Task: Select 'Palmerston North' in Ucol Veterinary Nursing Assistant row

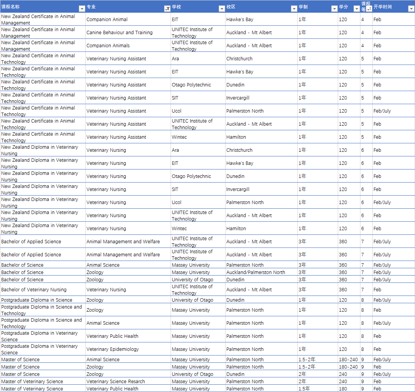Action: click(x=261, y=111)
